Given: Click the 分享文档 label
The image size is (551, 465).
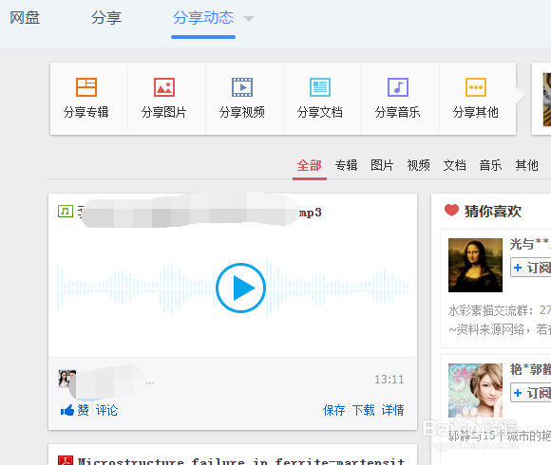Looking at the screenshot, I should coord(320,112).
